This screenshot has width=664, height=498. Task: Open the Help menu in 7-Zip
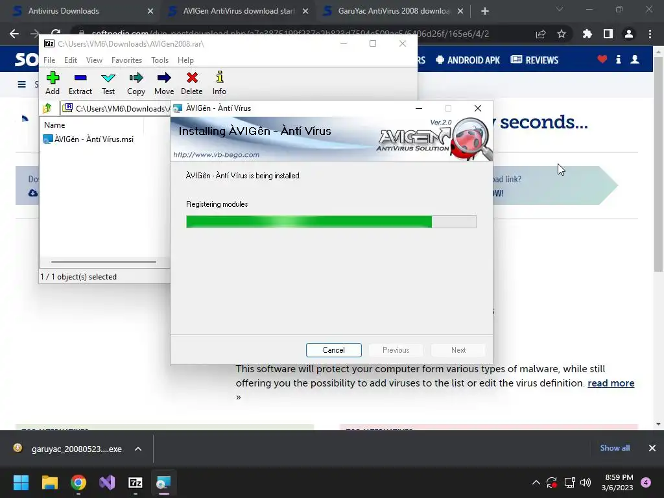coord(185,60)
